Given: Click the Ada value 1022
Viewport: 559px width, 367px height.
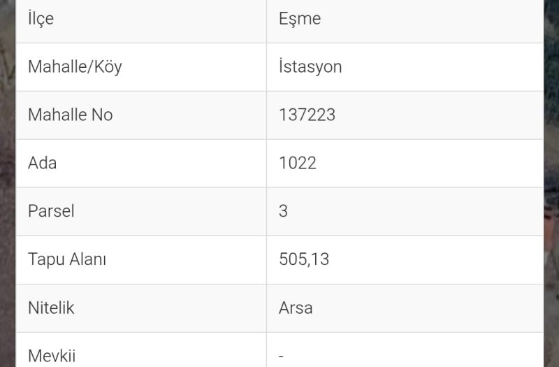Looking at the screenshot, I should (298, 163).
